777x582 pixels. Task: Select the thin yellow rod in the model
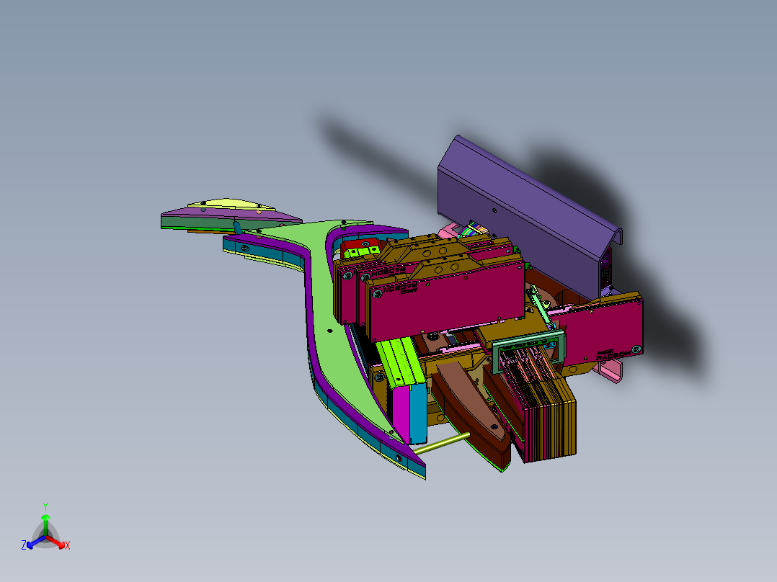(442, 444)
